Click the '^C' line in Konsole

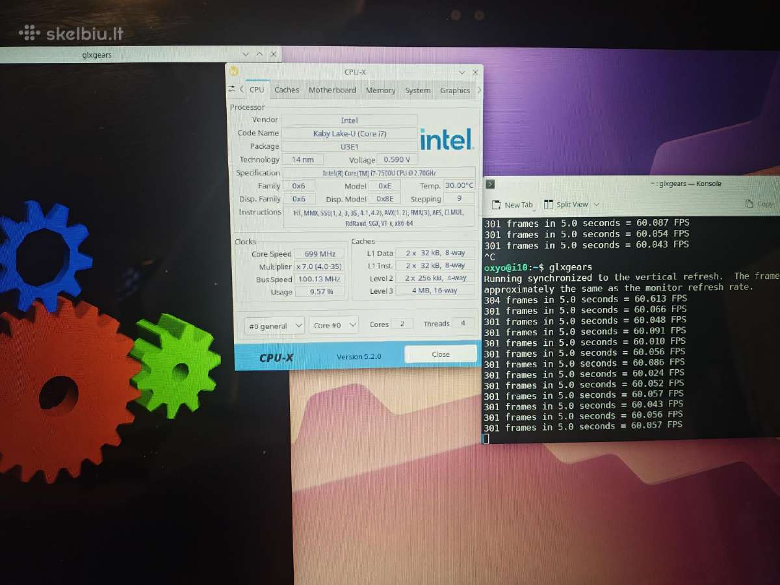[x=490, y=257]
